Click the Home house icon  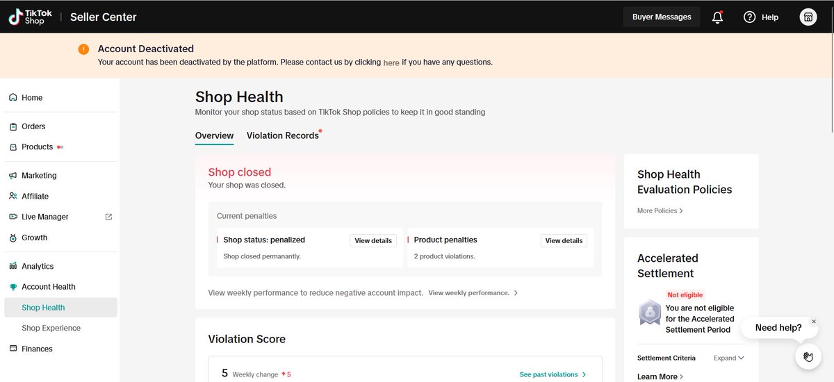[x=13, y=98]
